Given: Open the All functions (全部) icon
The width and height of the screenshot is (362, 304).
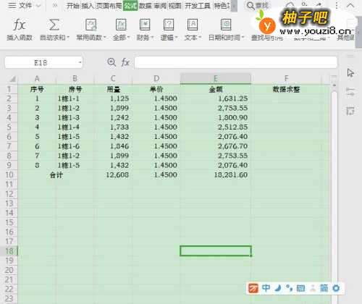Looking at the screenshot, I should pos(121,25).
